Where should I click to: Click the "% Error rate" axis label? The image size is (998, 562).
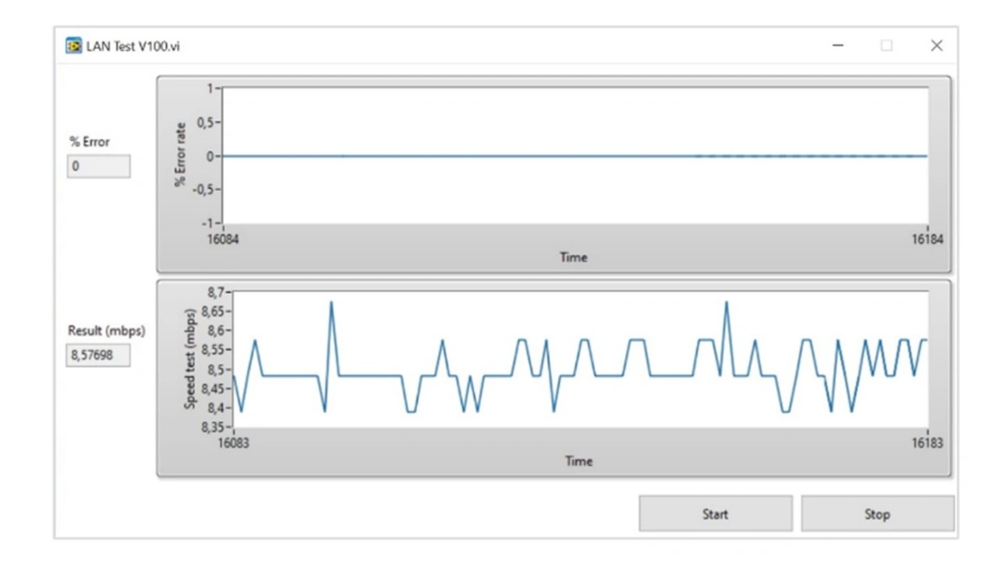[x=181, y=156]
